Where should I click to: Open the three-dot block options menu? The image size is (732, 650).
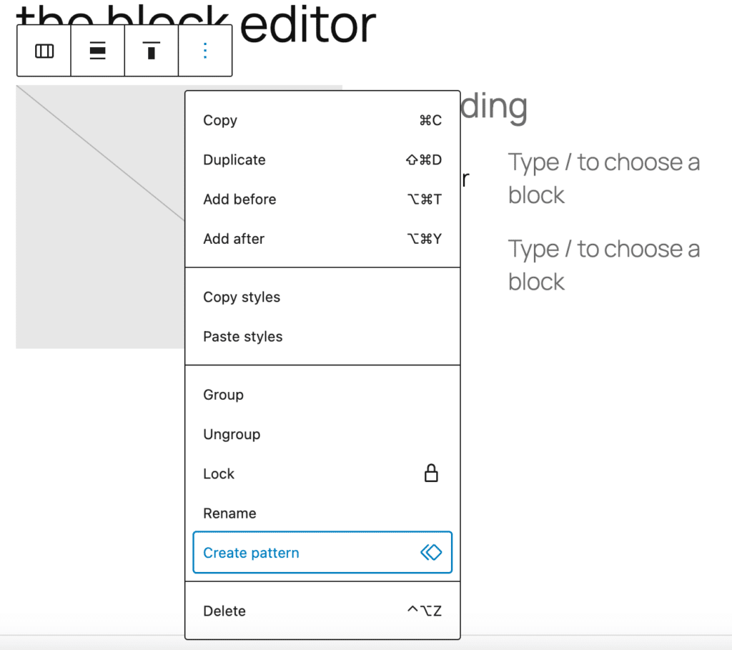point(205,51)
